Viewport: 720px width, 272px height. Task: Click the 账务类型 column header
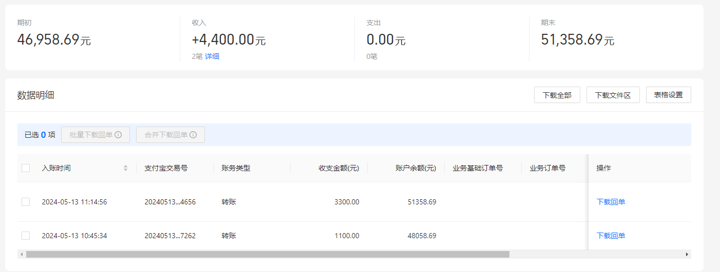point(236,168)
